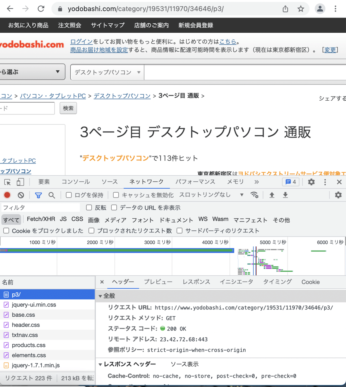This screenshot has height=387, width=346.
Task: Enable キャッシュを無効化 checkbox
Action: [116, 195]
